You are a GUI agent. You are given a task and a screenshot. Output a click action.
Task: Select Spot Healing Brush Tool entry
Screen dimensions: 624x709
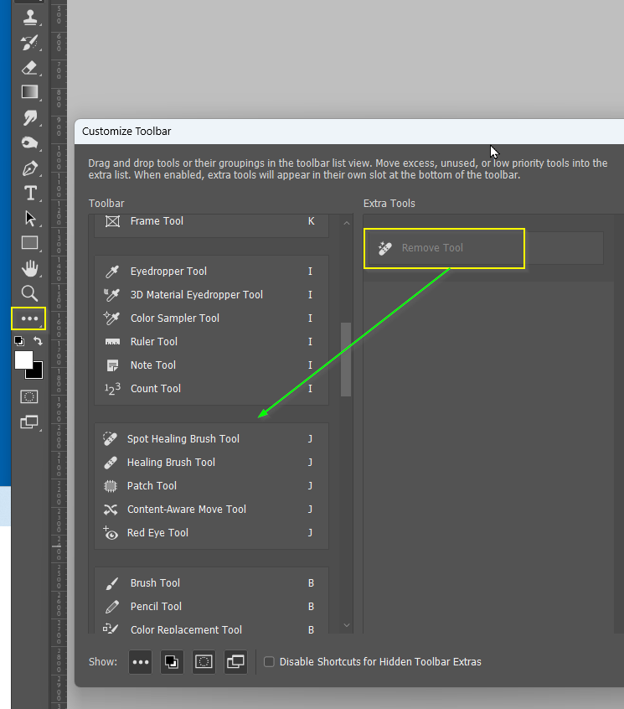tap(211, 439)
